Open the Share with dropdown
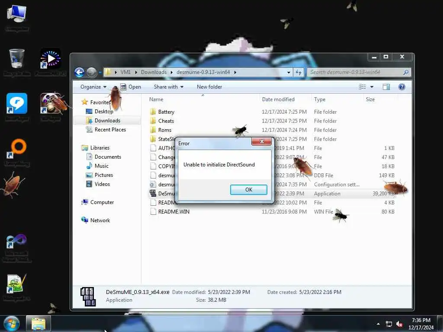Image resolution: width=443 pixels, height=332 pixels. 169,87
